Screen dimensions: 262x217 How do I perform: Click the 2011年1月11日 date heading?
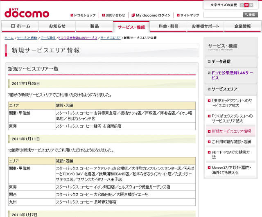26,139
